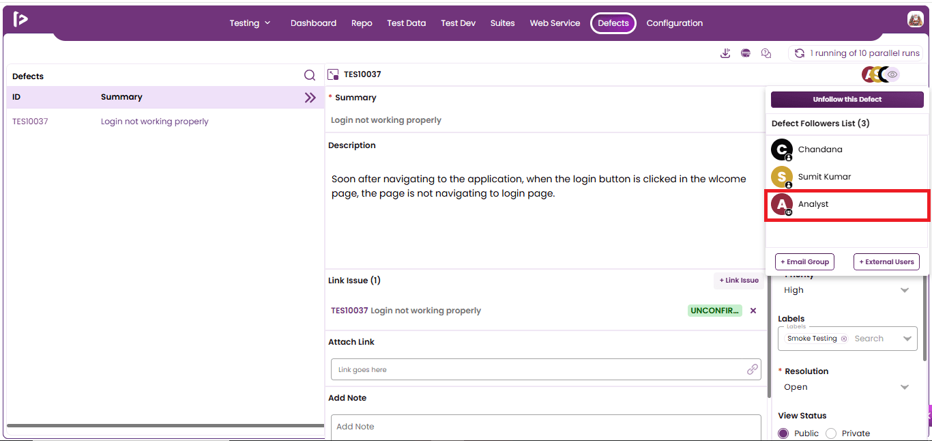The height and width of the screenshot is (441, 932).
Task: Open the Testing project dropdown
Action: pos(250,23)
